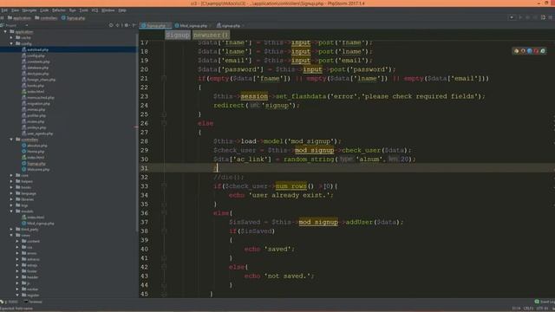Click the Project panel vertical scrollbar
The height and width of the screenshot is (312, 555).
pyautogui.click(x=137, y=133)
